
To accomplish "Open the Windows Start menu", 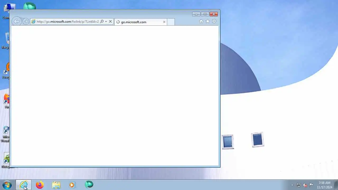I will (x=7, y=185).
